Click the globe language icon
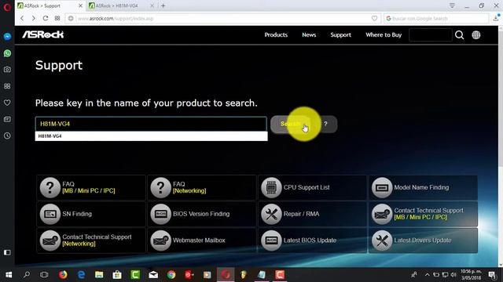 (x=476, y=34)
